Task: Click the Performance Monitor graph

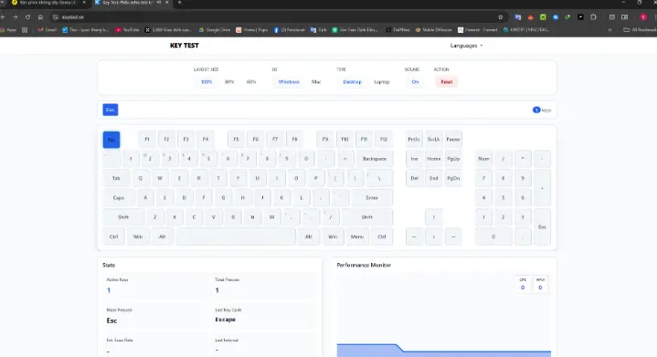Action: point(444,314)
